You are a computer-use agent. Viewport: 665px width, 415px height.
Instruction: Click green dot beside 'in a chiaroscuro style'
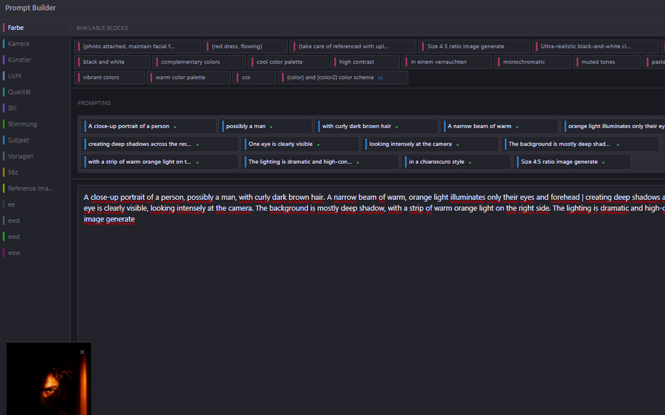point(470,162)
